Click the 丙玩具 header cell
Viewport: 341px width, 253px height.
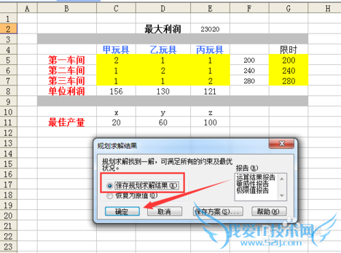pyautogui.click(x=210, y=50)
